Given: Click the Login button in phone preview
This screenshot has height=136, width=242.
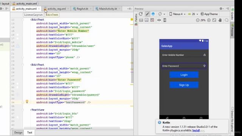Looking at the screenshot, I should coord(184,75).
